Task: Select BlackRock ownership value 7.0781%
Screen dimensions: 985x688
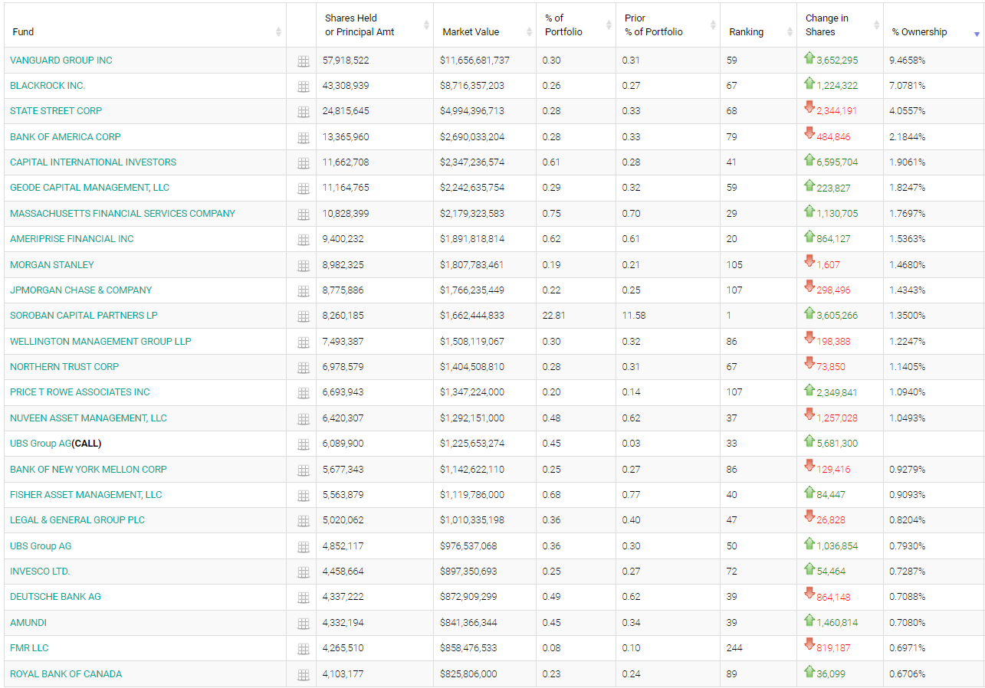Action: [x=907, y=85]
